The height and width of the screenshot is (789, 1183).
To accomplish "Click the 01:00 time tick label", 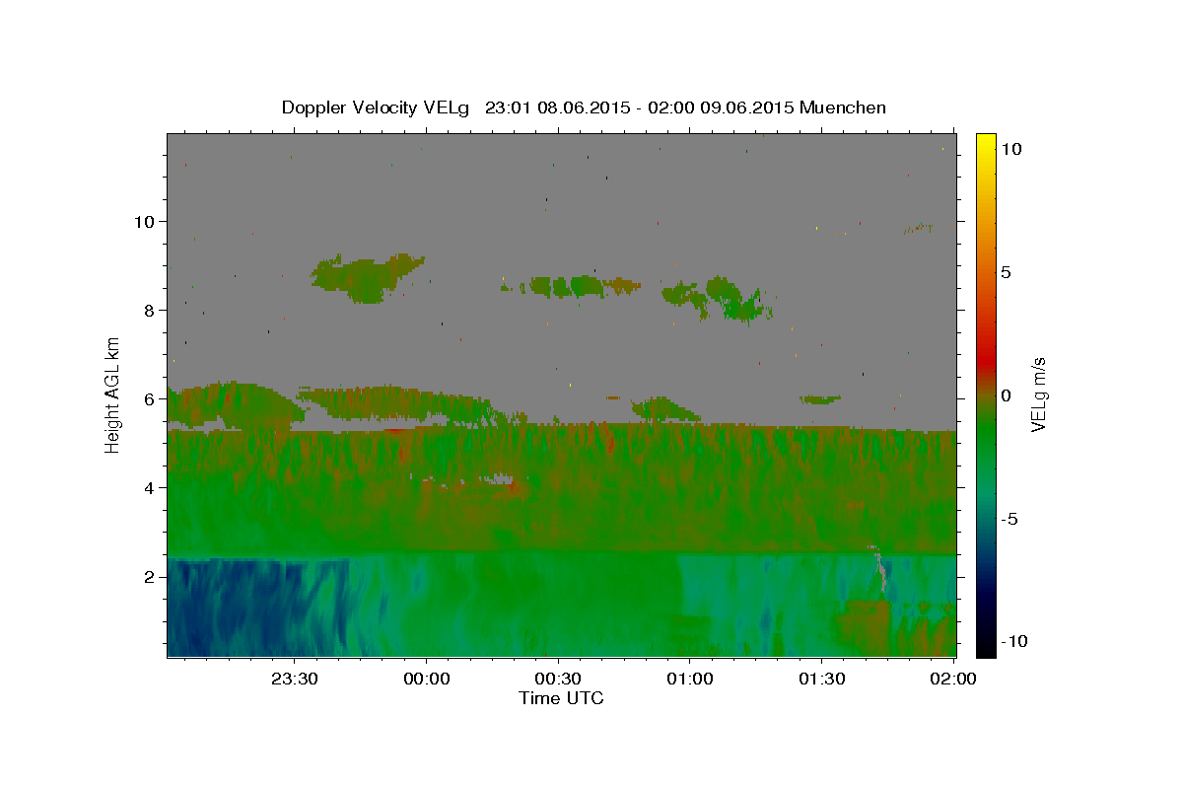I will [x=690, y=680].
